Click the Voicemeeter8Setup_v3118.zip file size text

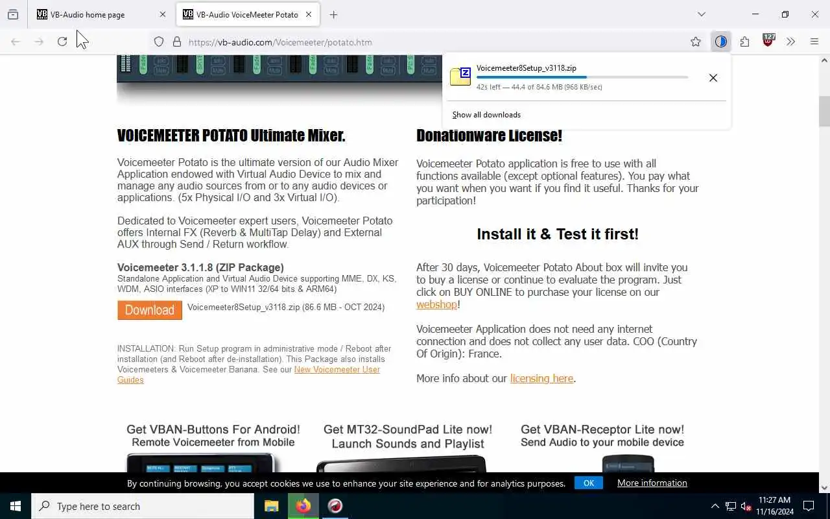(286, 307)
